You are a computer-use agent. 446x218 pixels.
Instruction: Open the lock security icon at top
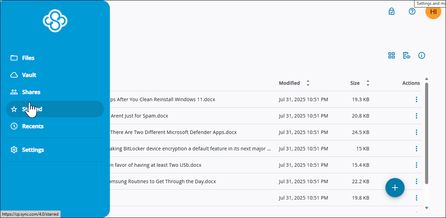(x=391, y=11)
